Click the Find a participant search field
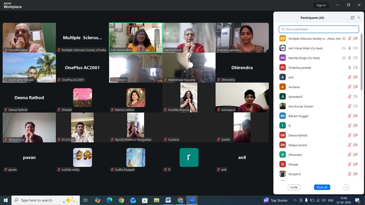The height and width of the screenshot is (205, 365). 319,29
